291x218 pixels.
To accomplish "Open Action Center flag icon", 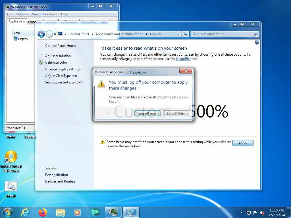I will (255, 213).
